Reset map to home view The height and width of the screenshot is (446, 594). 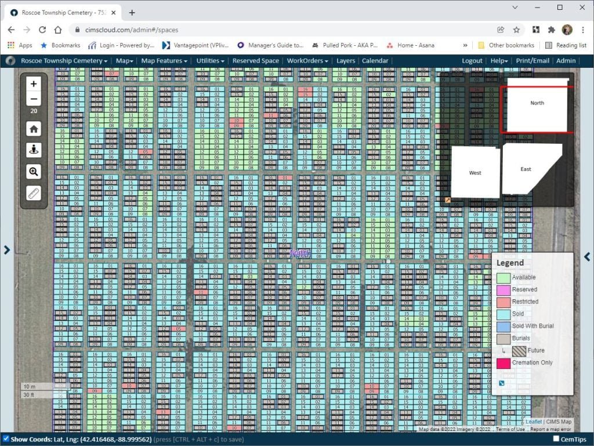coord(34,129)
